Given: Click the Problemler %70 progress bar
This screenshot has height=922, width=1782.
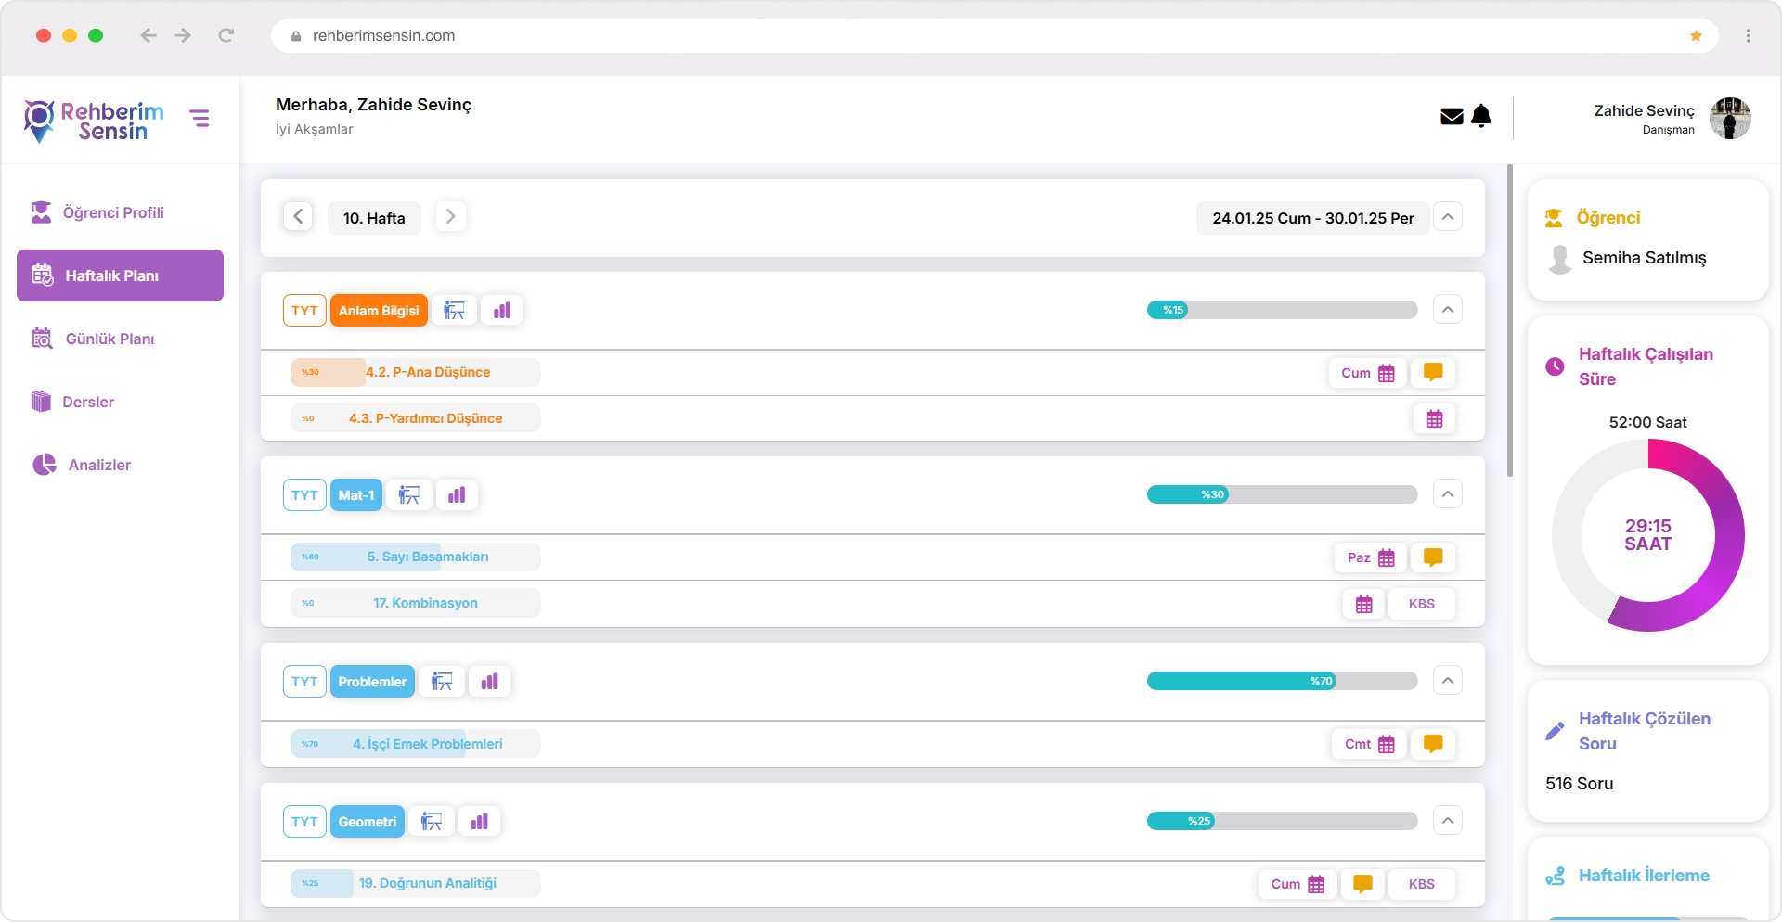Looking at the screenshot, I should 1282,681.
